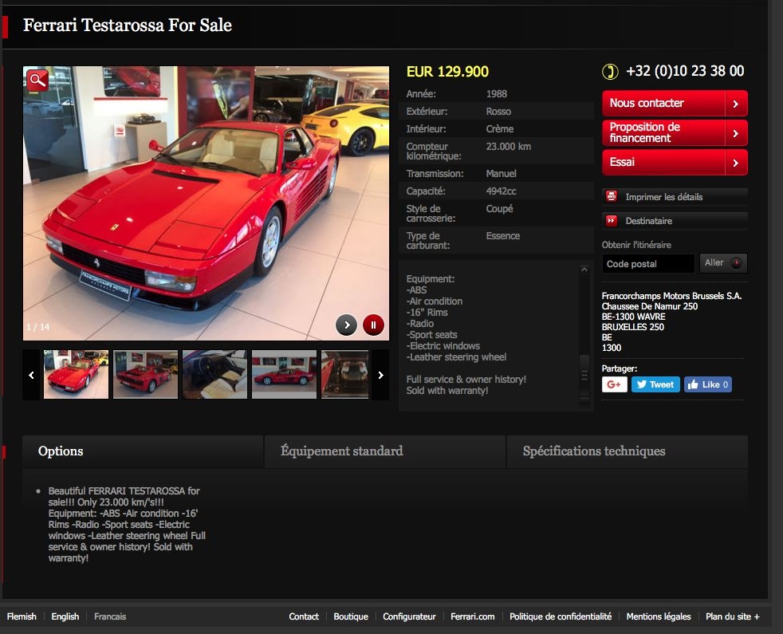
Task: Select the second rear-angle car thumbnail
Action: 145,374
